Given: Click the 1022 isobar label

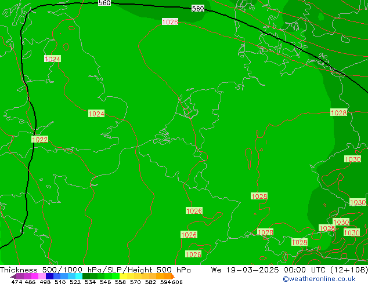Looking at the screenshot, I should 39,140.
